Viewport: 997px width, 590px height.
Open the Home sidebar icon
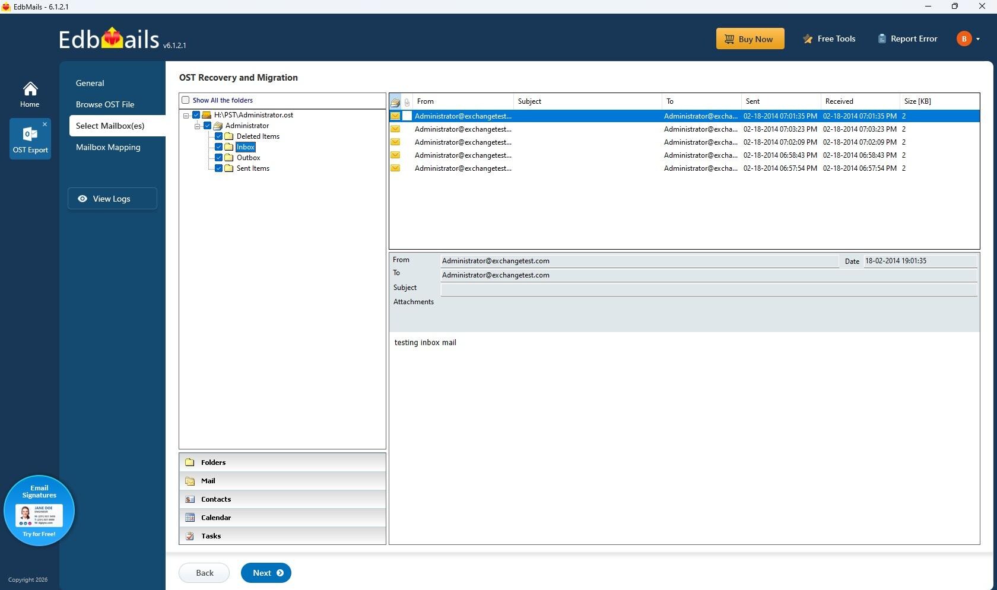pos(30,94)
